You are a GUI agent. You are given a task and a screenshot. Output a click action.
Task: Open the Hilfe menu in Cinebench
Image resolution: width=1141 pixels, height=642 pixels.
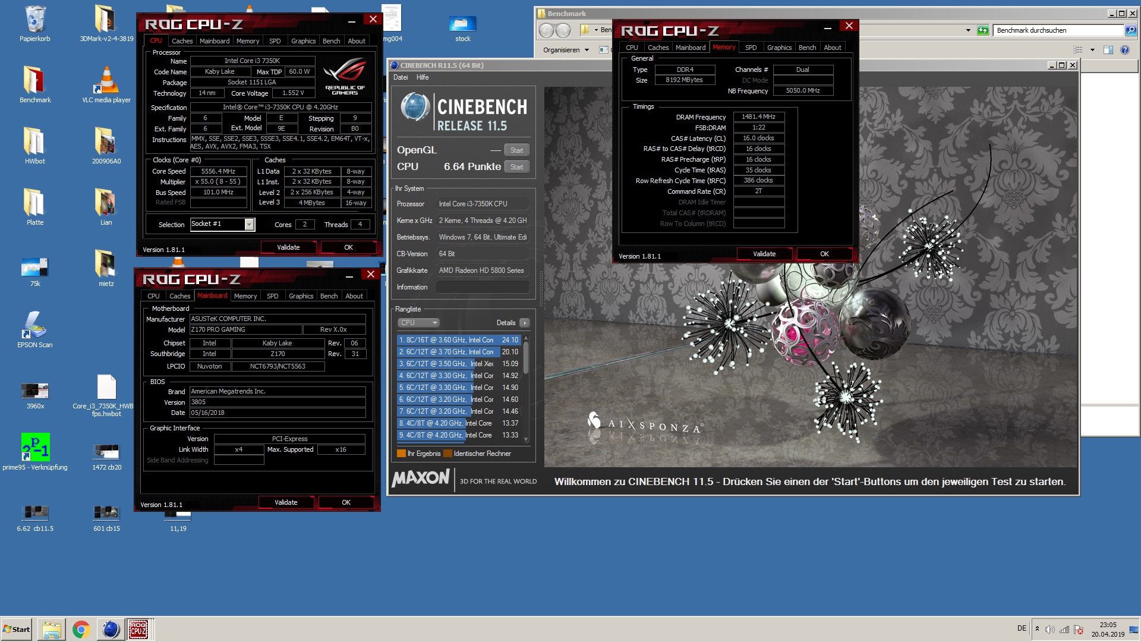tap(423, 77)
